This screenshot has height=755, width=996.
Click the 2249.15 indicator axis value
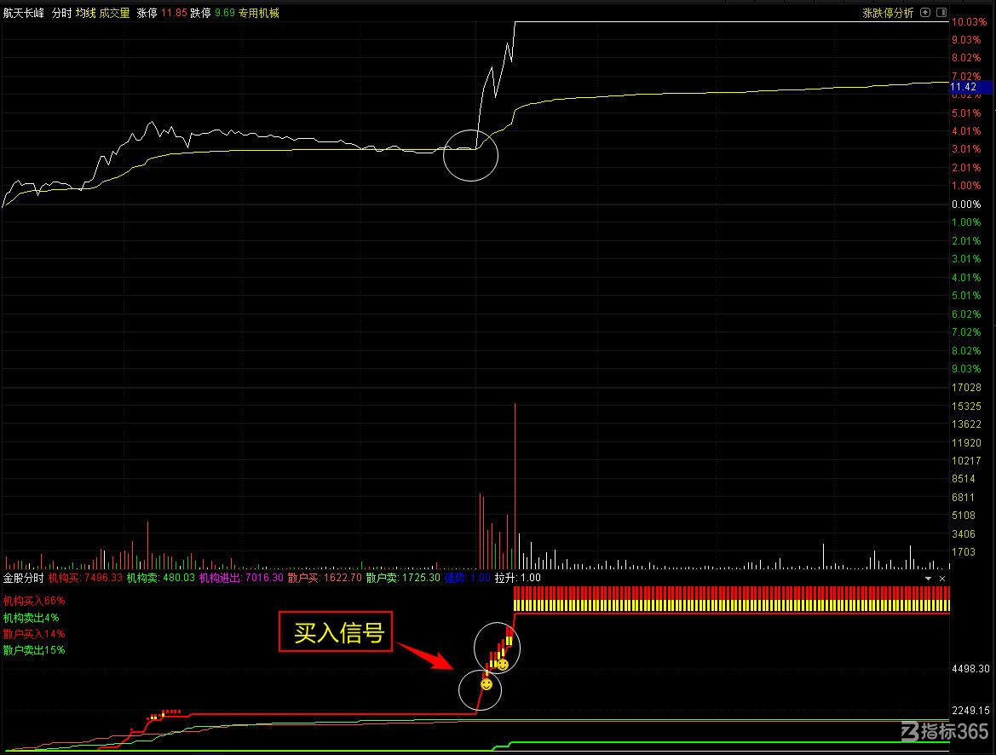[x=970, y=711]
